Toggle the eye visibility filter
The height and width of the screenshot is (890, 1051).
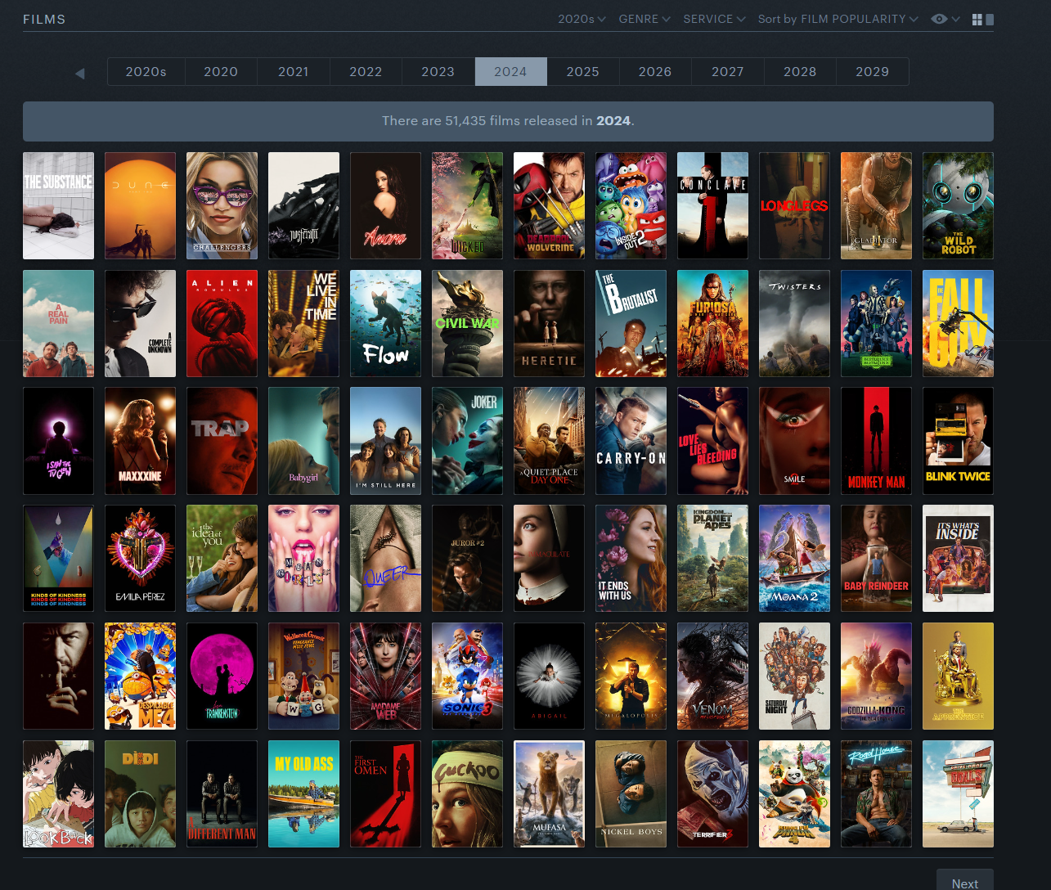tap(940, 19)
